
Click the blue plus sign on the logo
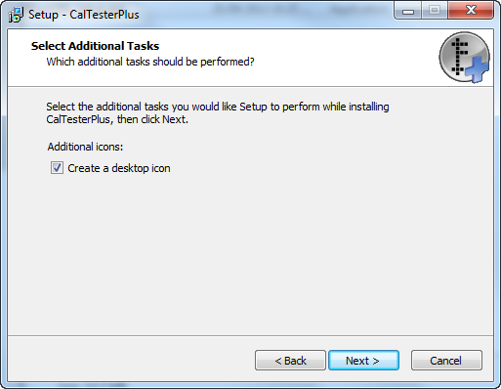point(477,68)
